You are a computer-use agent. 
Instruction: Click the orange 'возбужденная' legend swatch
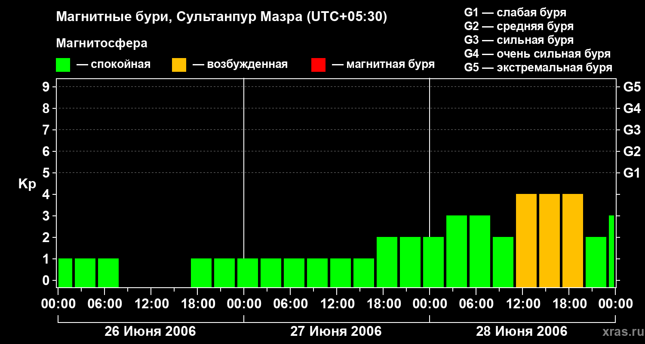pyautogui.click(x=179, y=65)
